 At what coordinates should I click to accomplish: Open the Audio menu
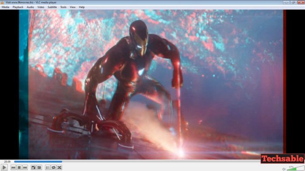(x=30, y=7)
